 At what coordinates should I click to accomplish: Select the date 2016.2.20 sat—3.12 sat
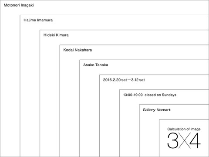click(x=124, y=80)
